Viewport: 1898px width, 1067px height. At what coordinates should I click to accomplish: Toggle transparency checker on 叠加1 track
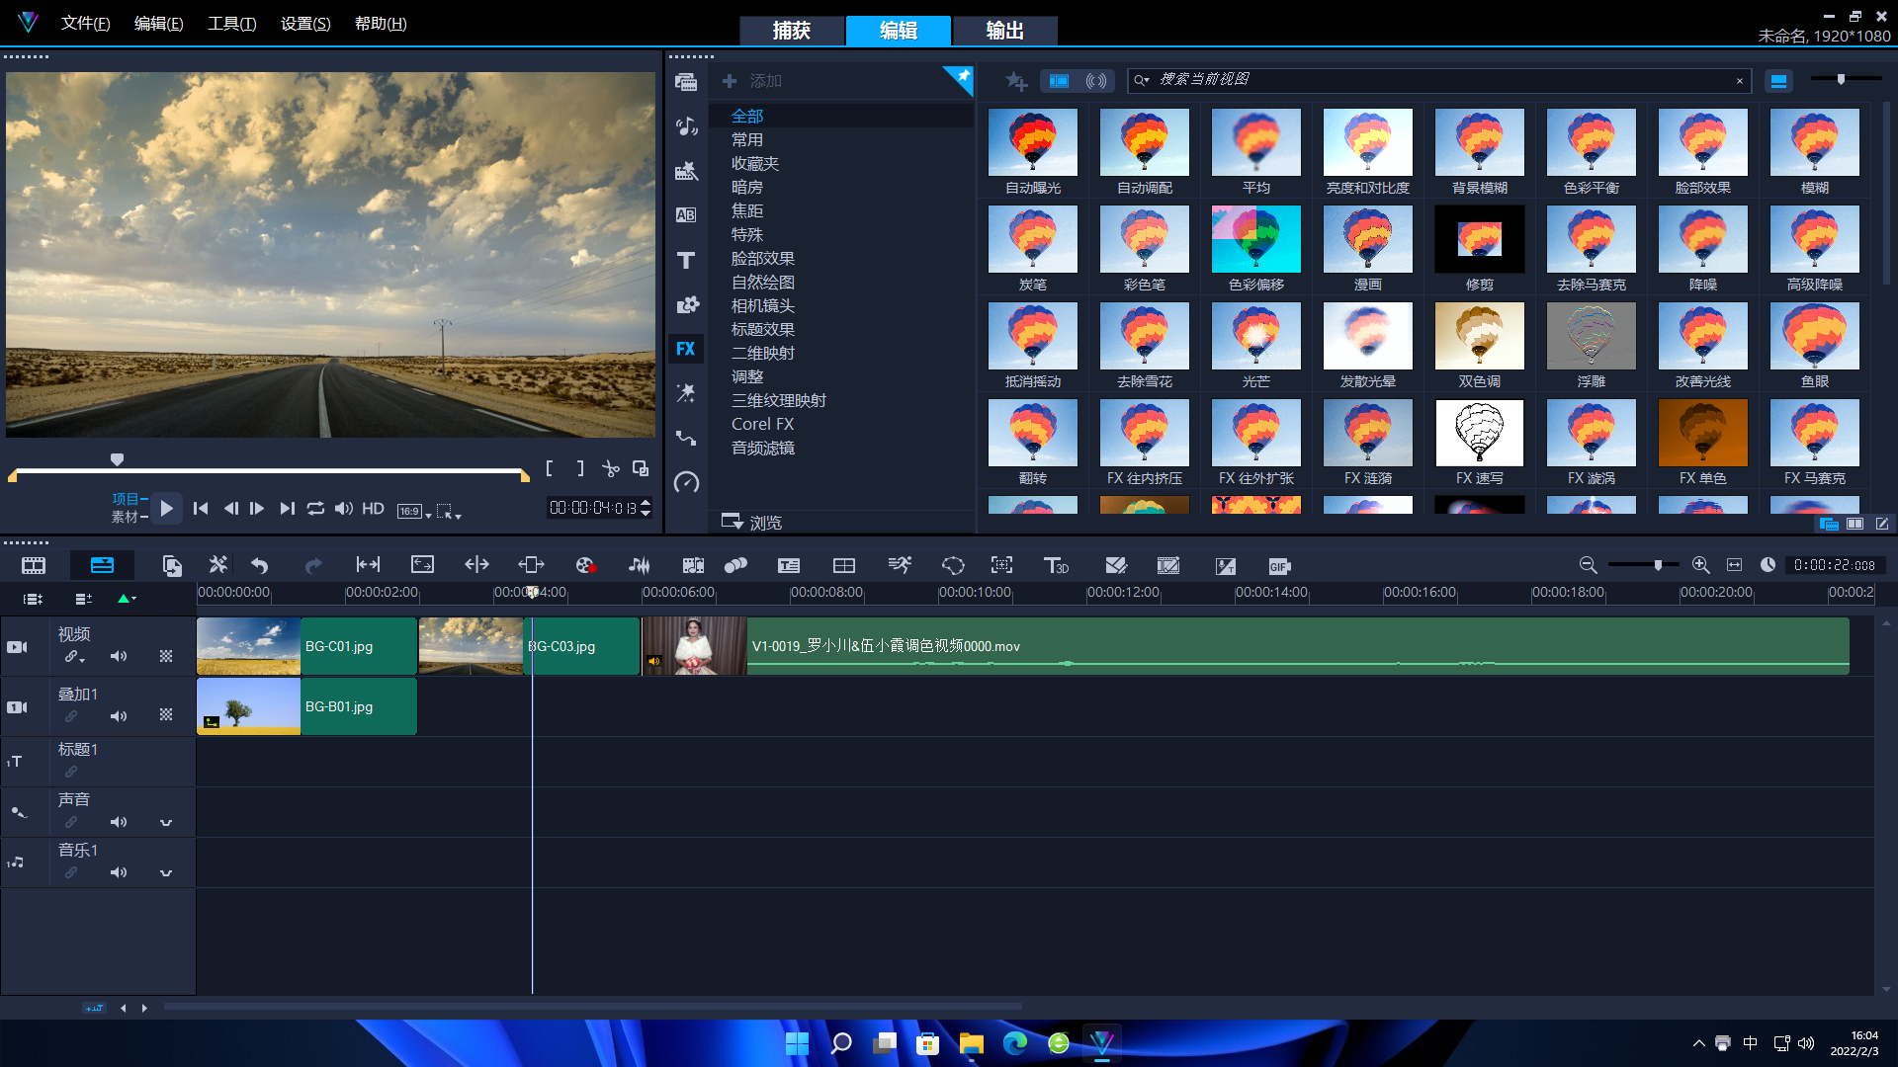point(166,715)
